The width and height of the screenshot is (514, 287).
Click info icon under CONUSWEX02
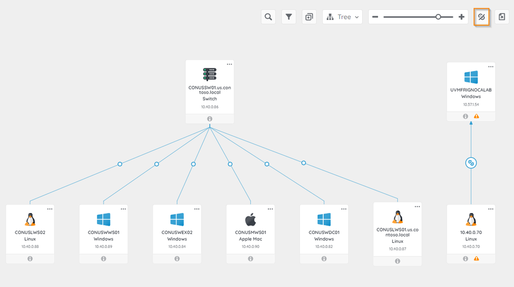(177, 259)
